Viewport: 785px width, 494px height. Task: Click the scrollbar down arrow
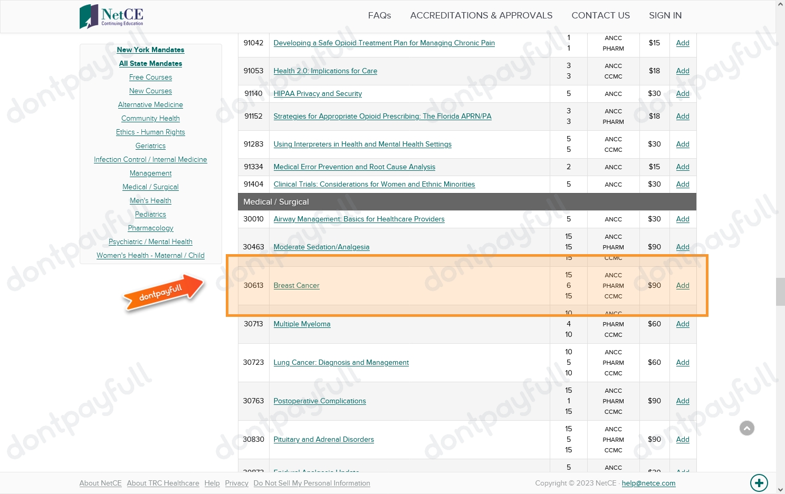coord(780,490)
